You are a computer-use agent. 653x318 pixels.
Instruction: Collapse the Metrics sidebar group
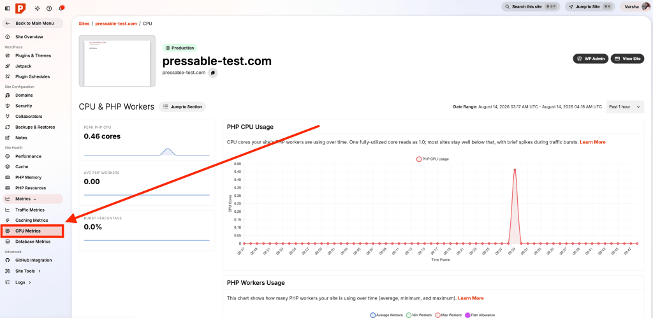tap(33, 199)
